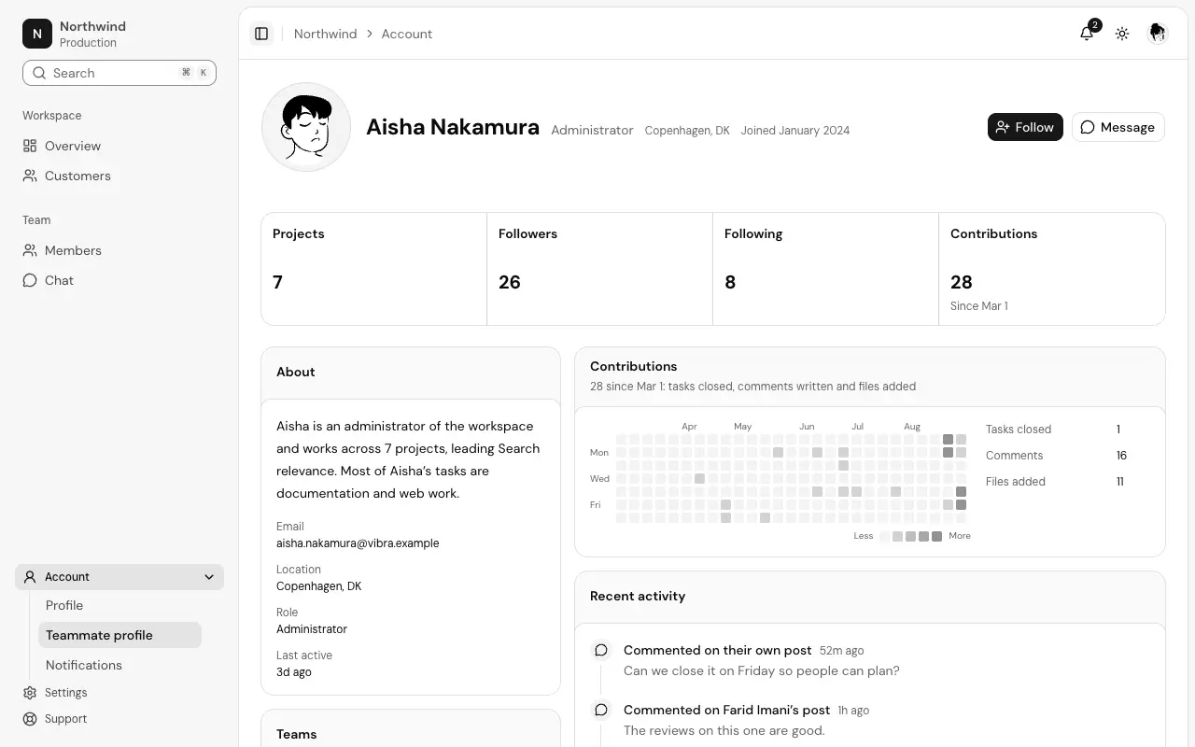
Task: Click the comment icon beside 'their own post'
Action: pyautogui.click(x=601, y=650)
